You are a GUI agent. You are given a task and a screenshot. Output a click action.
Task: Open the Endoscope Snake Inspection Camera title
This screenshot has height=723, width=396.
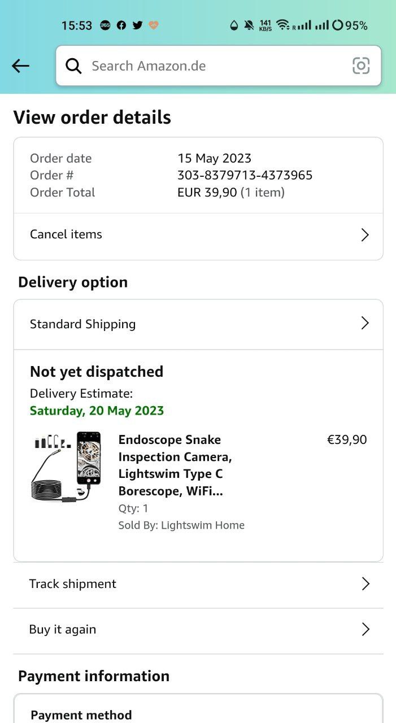tap(175, 465)
